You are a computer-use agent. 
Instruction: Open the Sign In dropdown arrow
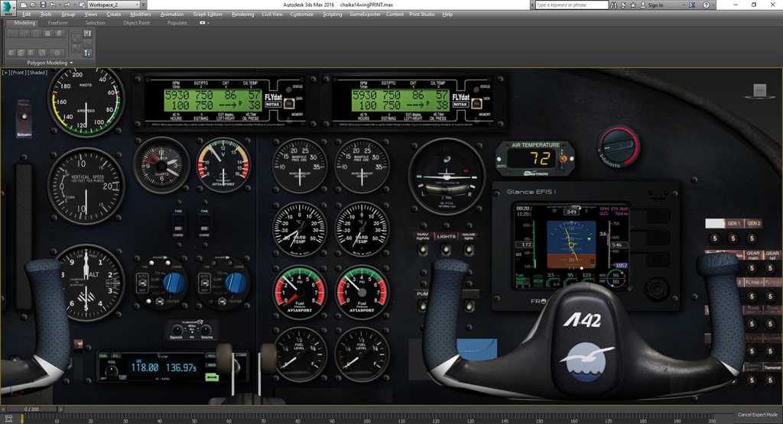[684, 5]
